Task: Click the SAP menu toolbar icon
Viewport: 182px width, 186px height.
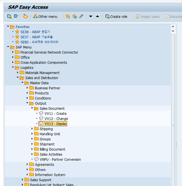Action: click(x=16, y=16)
